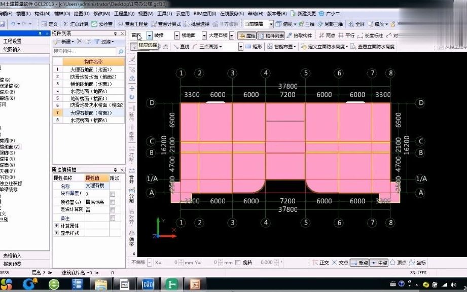This screenshot has width=467, height=292.
Task: Open the 楼地面 component type dropdown
Action: (x=204, y=35)
